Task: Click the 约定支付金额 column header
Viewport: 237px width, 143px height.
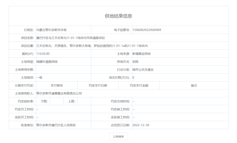Action: [x=139, y=85]
